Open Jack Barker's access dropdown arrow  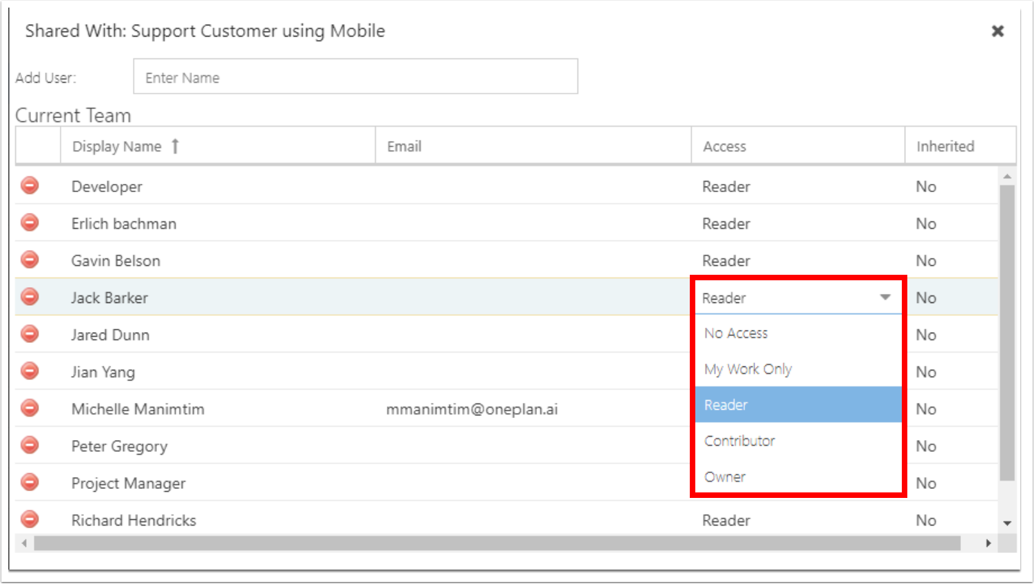pyautogui.click(x=885, y=298)
